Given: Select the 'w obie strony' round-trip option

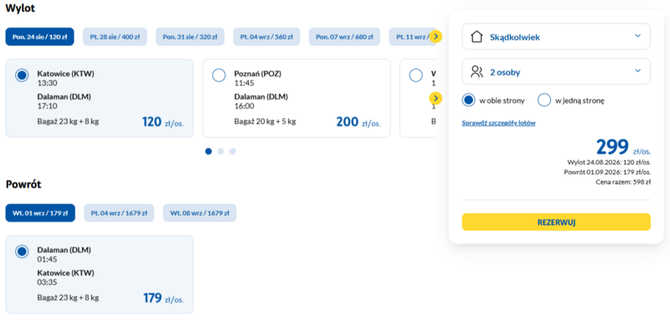Looking at the screenshot, I should [x=469, y=100].
